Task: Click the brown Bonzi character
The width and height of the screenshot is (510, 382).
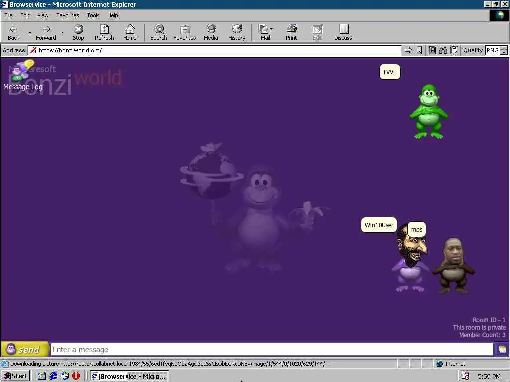Action: (x=453, y=267)
